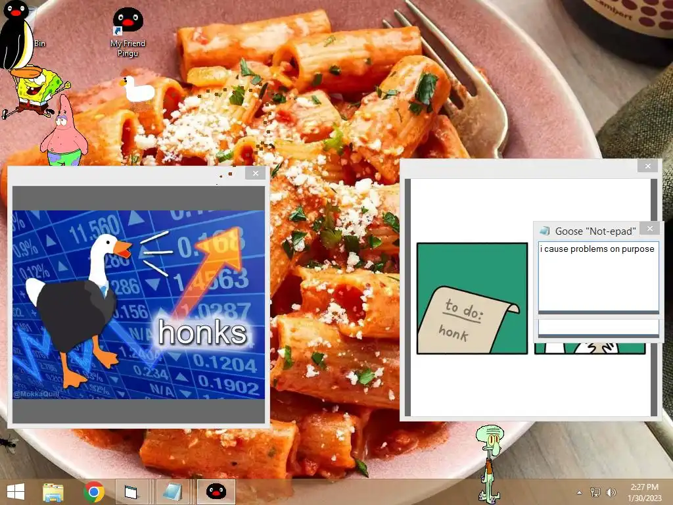Click the small fly bug on the desktop

[8, 443]
